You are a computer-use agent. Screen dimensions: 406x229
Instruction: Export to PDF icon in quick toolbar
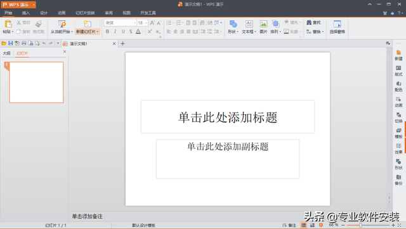click(x=17, y=43)
